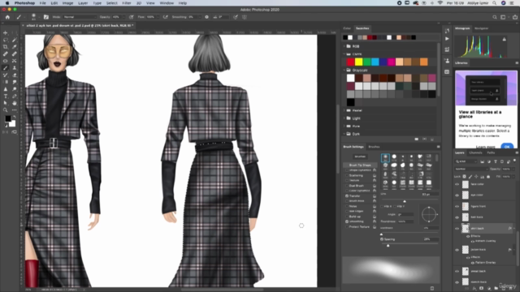
Task: Toggle the Spacing checkbox
Action: [x=382, y=239]
